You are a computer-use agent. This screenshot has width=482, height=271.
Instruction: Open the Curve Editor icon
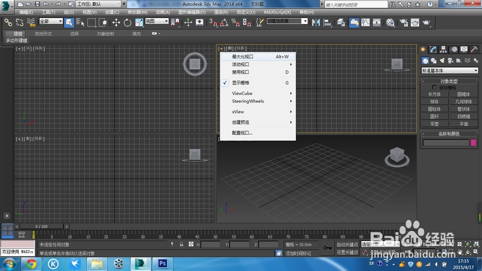365,23
